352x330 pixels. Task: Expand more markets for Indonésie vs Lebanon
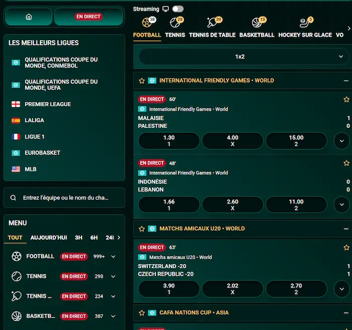[341, 205]
